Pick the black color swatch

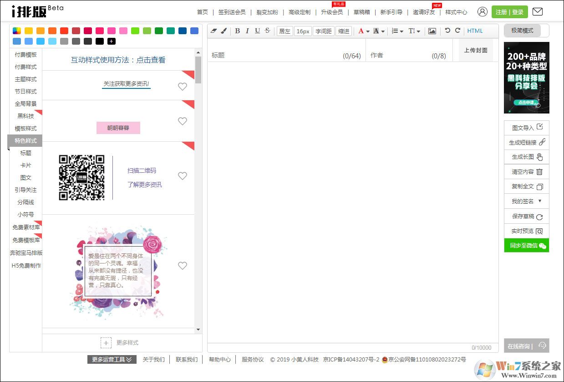click(x=100, y=41)
